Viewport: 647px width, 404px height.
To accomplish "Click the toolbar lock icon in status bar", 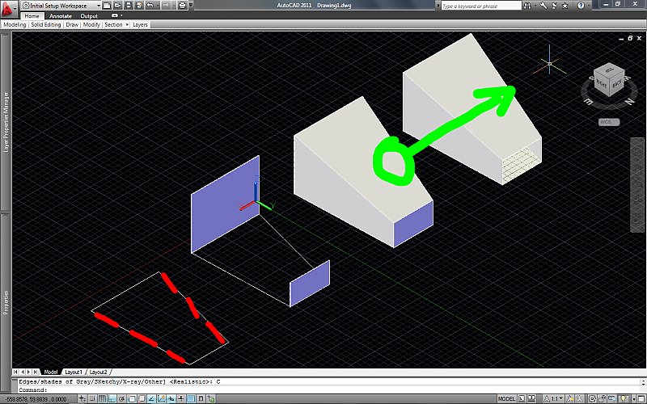I will 602,398.
